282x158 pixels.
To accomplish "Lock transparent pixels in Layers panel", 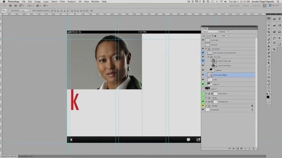I will point(207,36).
